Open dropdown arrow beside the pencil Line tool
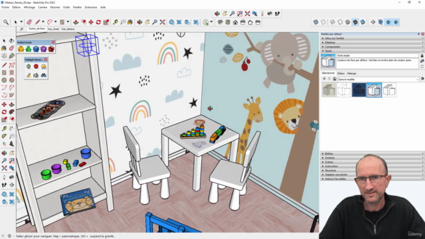Image resolution: width=425 pixels, height=239 pixels. [x=42, y=22]
